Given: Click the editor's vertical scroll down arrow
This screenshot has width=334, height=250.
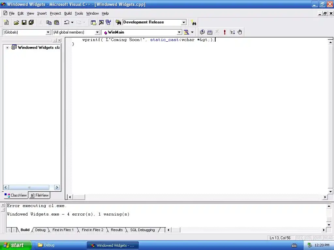Looking at the screenshot, I should pos(330,191).
